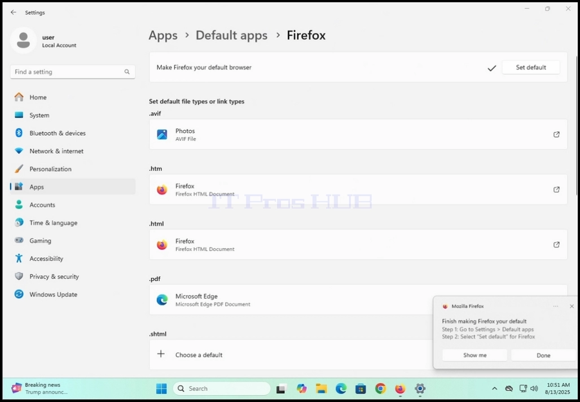Launch Google Chrome from the taskbar
This screenshot has height=402, width=580.
tap(380, 388)
